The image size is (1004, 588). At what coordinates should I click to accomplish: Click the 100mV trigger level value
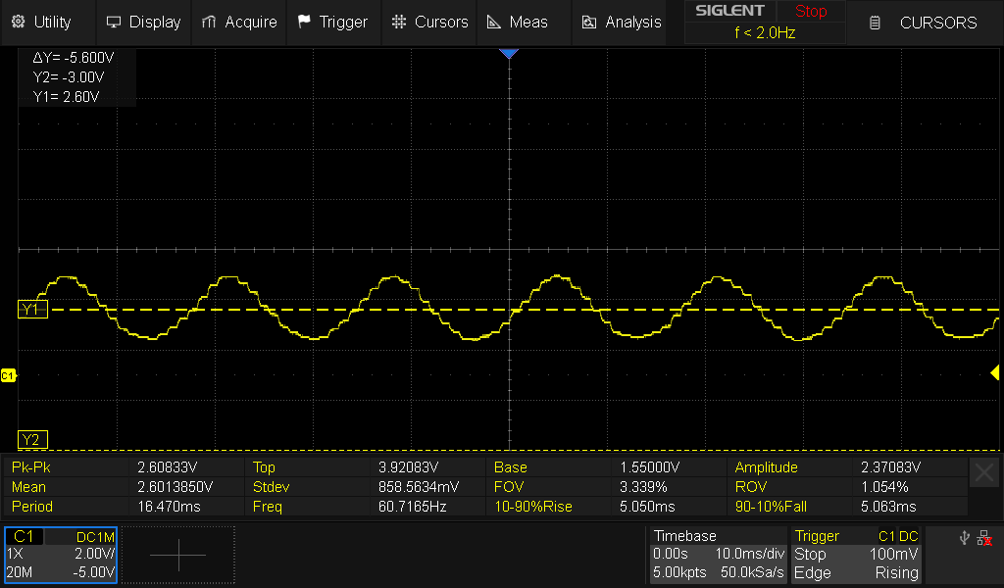coord(893,554)
